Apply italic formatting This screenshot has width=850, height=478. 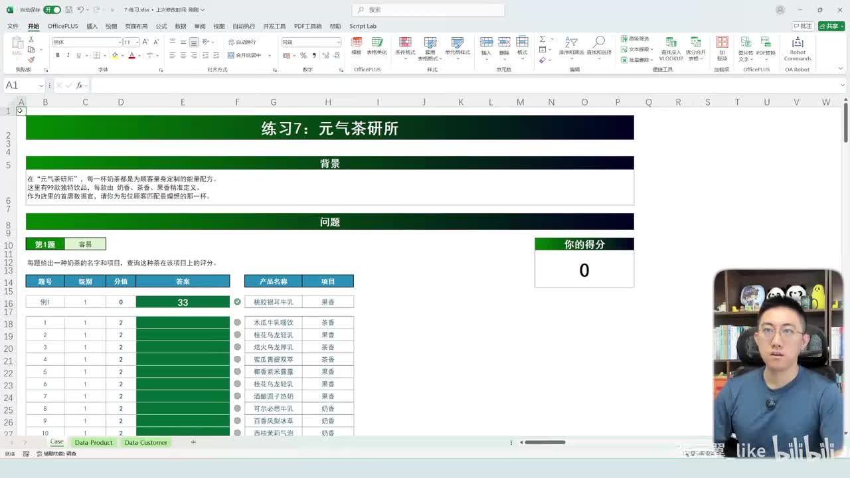(x=68, y=55)
